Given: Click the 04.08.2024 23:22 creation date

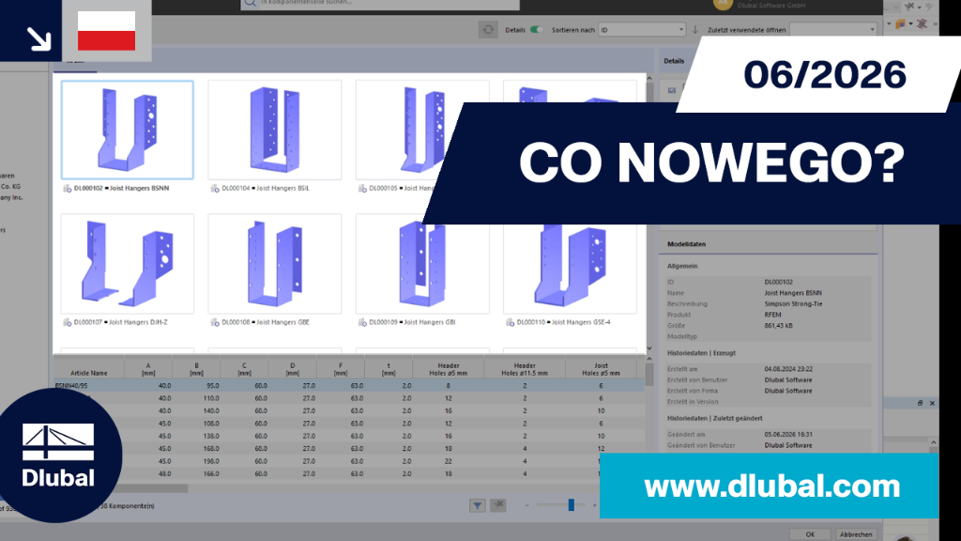Looking at the screenshot, I should (788, 369).
